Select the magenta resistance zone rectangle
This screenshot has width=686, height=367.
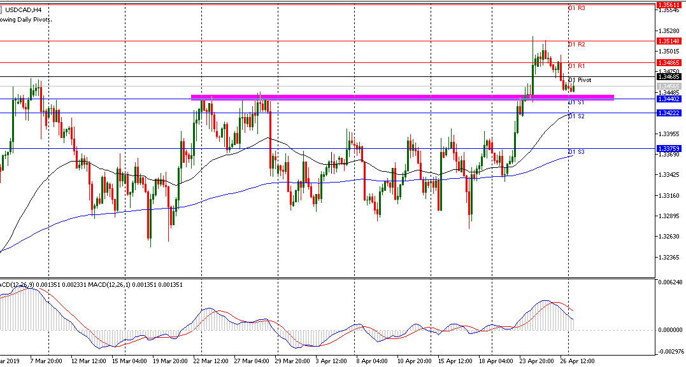point(401,97)
